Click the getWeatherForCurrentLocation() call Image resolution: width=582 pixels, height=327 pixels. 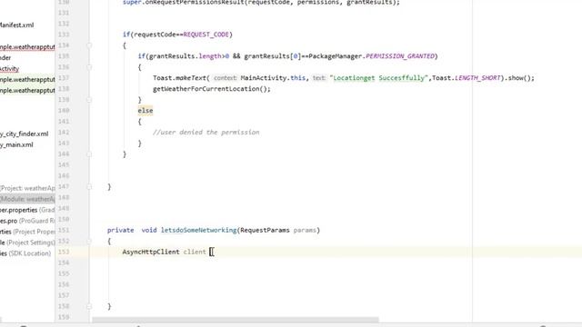(212, 89)
